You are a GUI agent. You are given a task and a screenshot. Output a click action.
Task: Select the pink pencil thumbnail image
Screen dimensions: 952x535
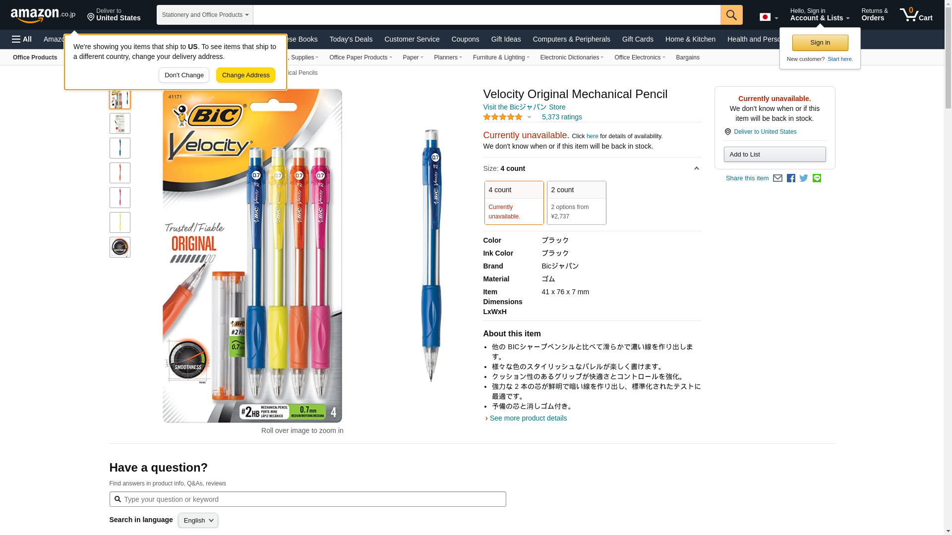pyautogui.click(x=120, y=198)
